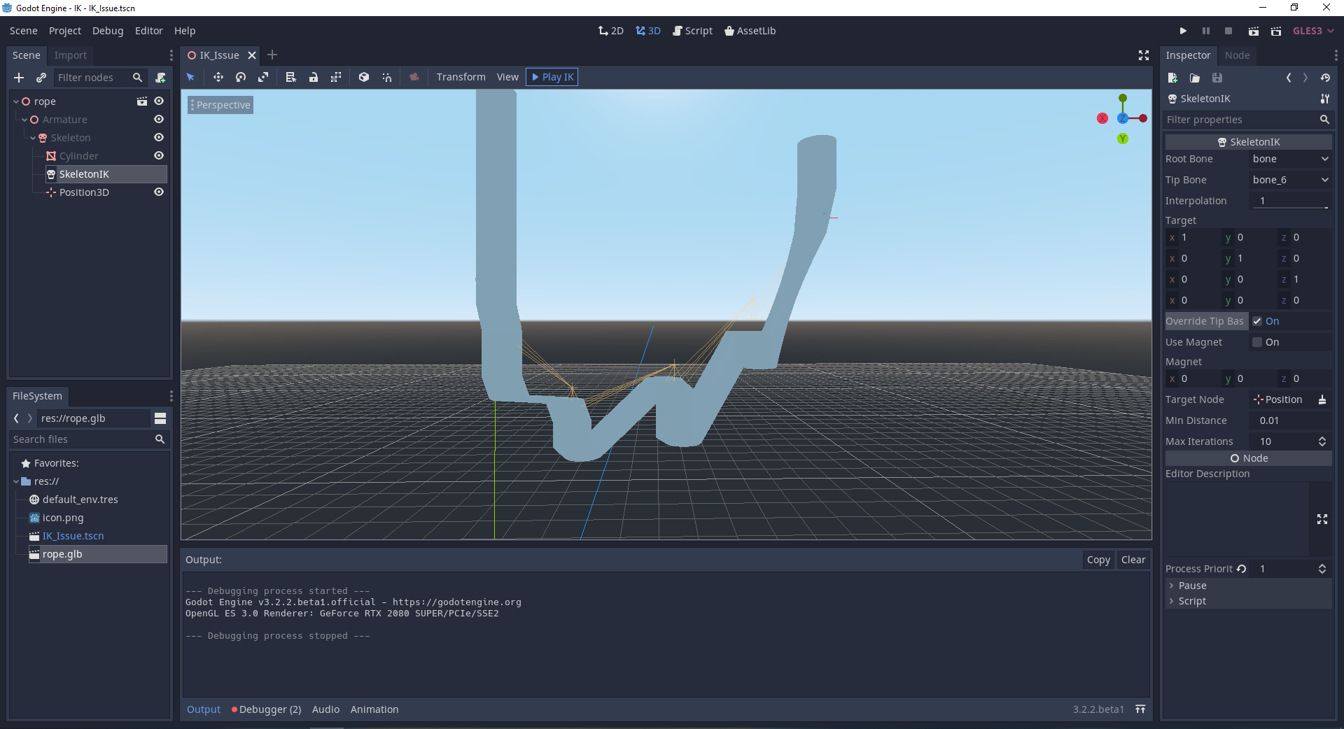Click the Process Priority stepper arrows
Viewport: 1344px width, 729px height.
point(1322,569)
